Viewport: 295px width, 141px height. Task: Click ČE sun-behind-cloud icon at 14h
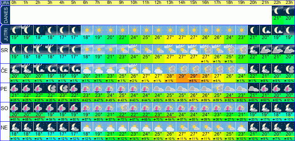click(x=182, y=69)
